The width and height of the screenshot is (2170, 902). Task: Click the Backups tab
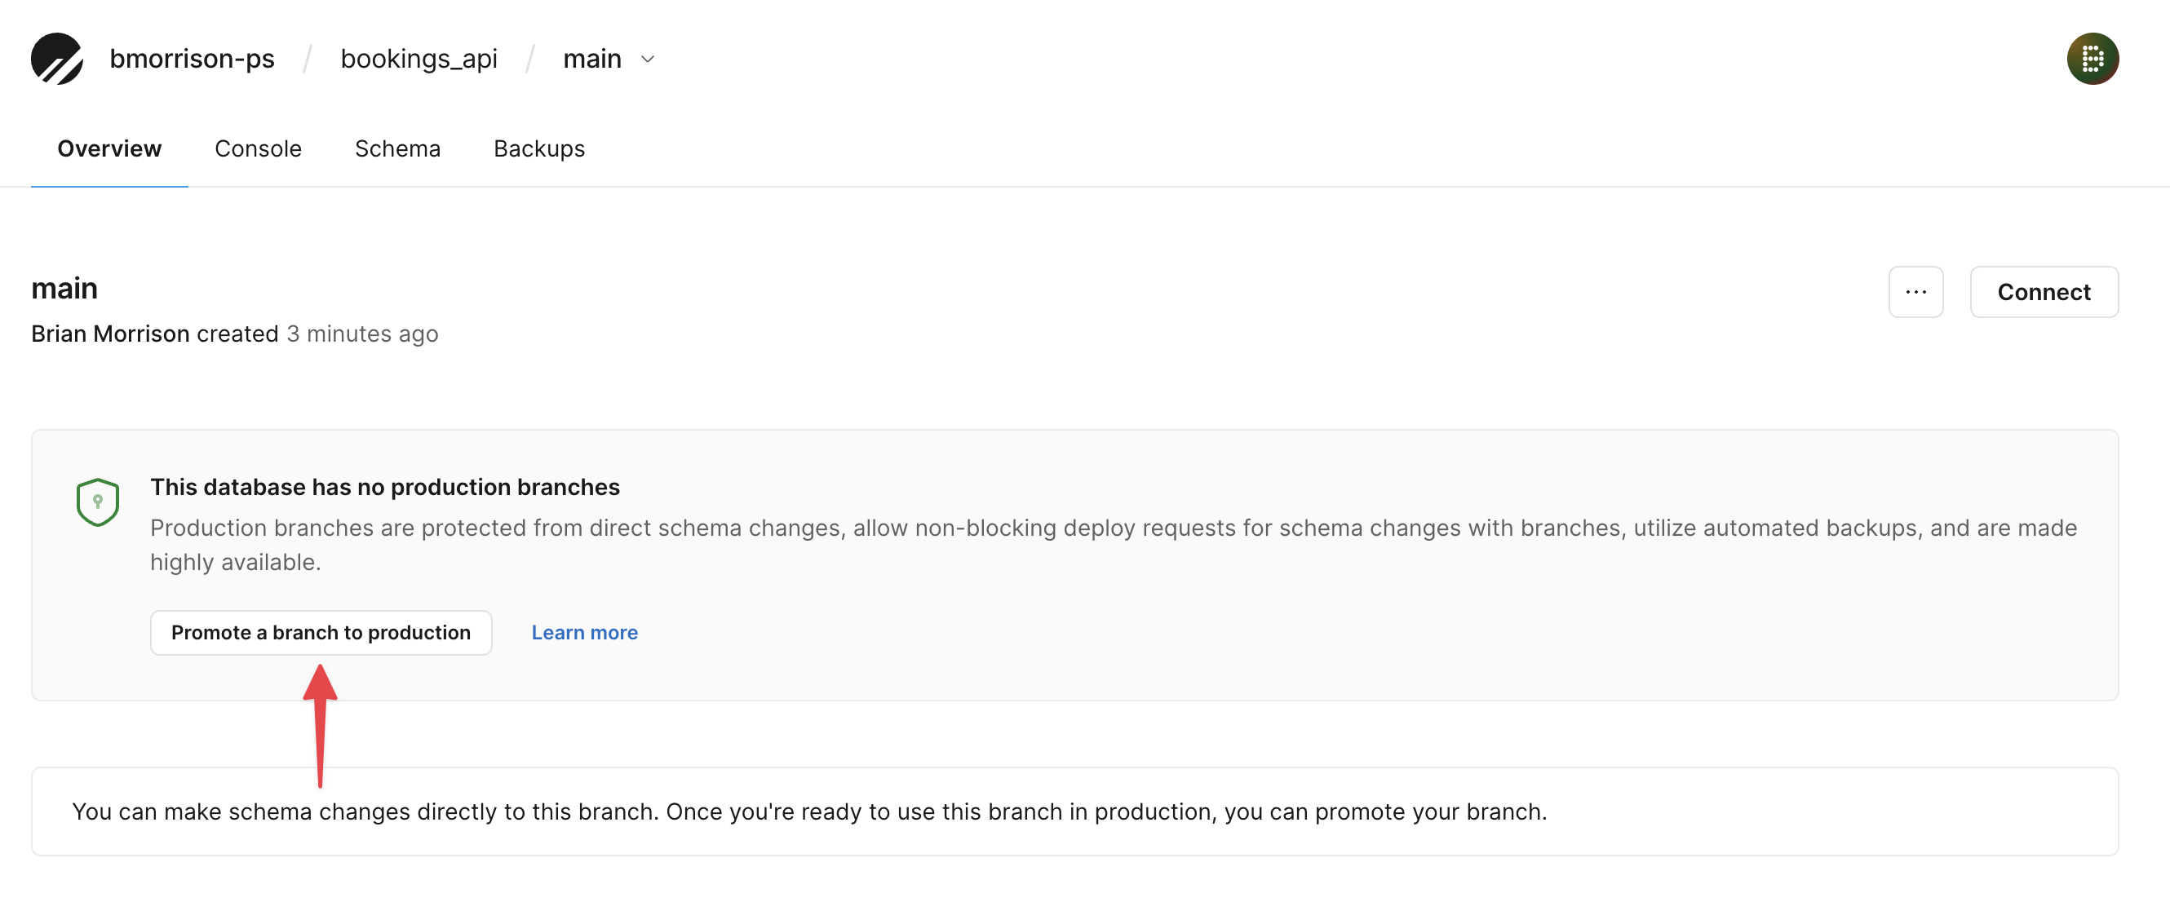click(540, 149)
